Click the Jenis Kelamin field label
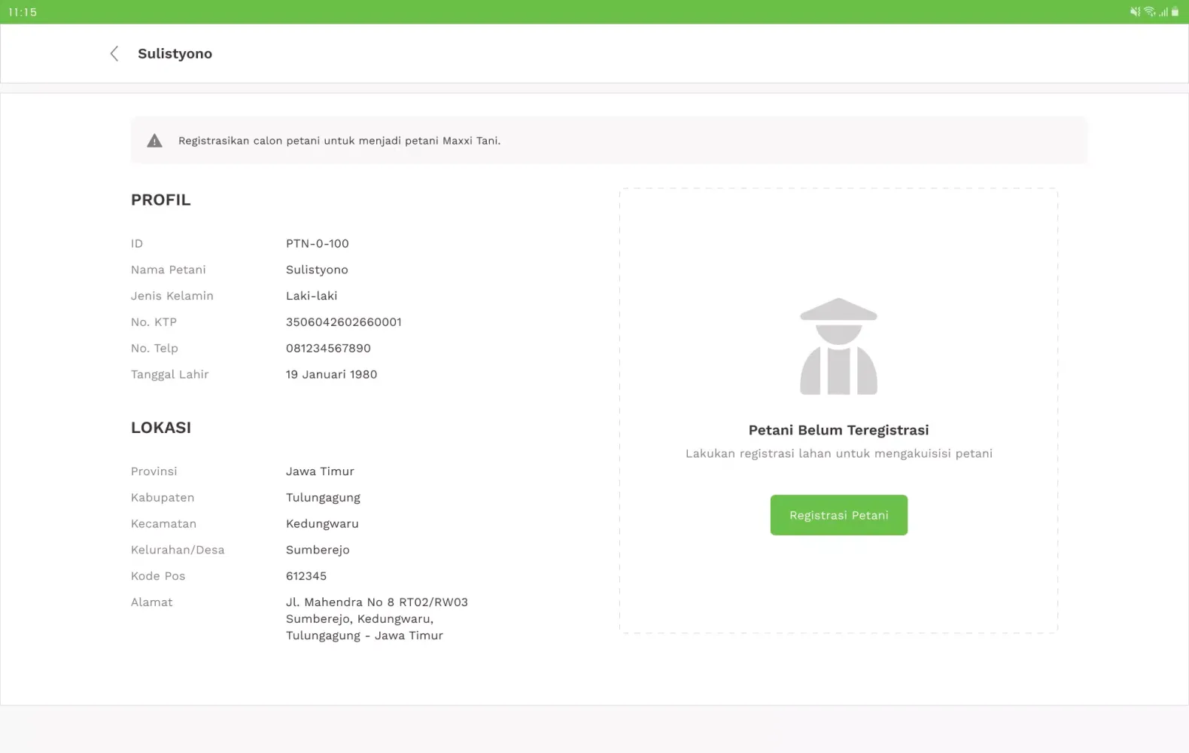 pyautogui.click(x=172, y=296)
